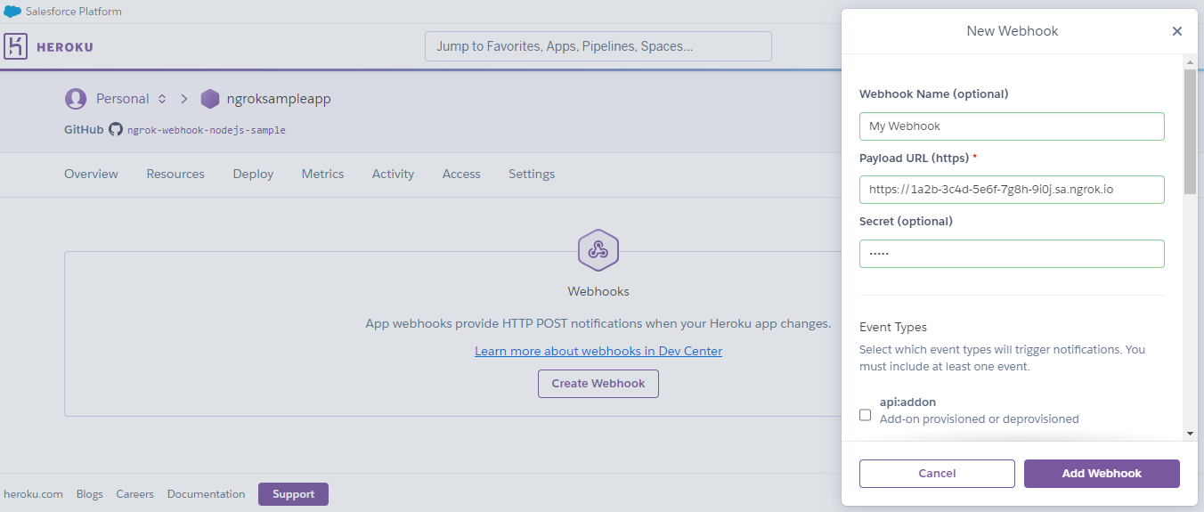
Task: Click the ngroksampleapp breadcrumb name
Action: click(x=279, y=99)
